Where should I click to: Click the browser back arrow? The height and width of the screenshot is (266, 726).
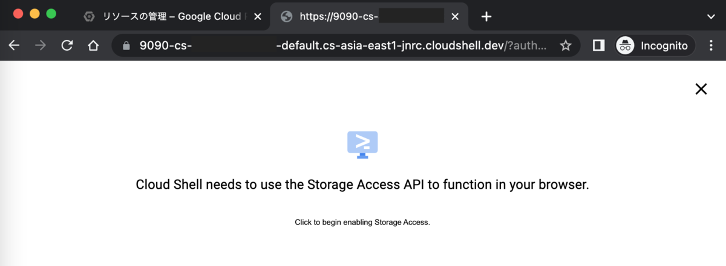14,45
